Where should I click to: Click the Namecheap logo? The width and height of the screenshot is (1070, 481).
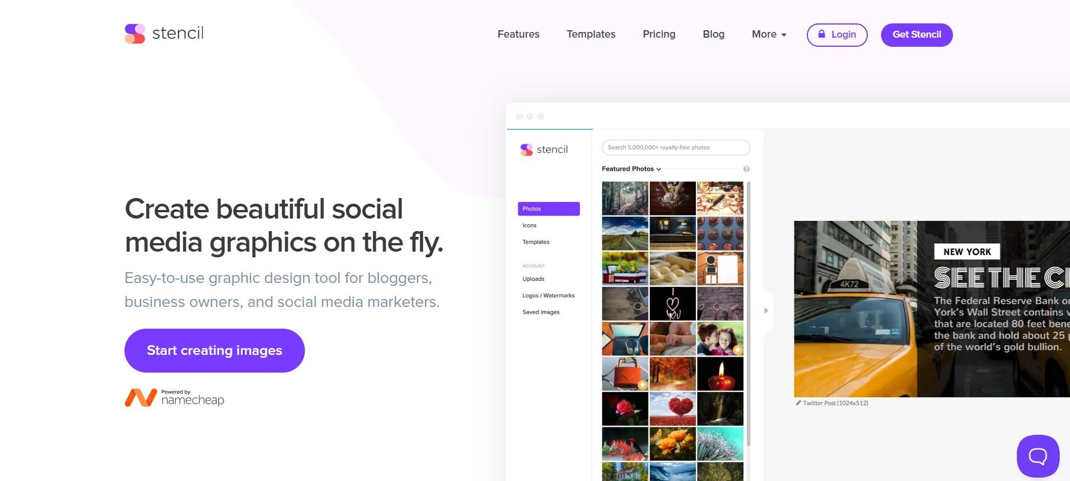tap(174, 397)
